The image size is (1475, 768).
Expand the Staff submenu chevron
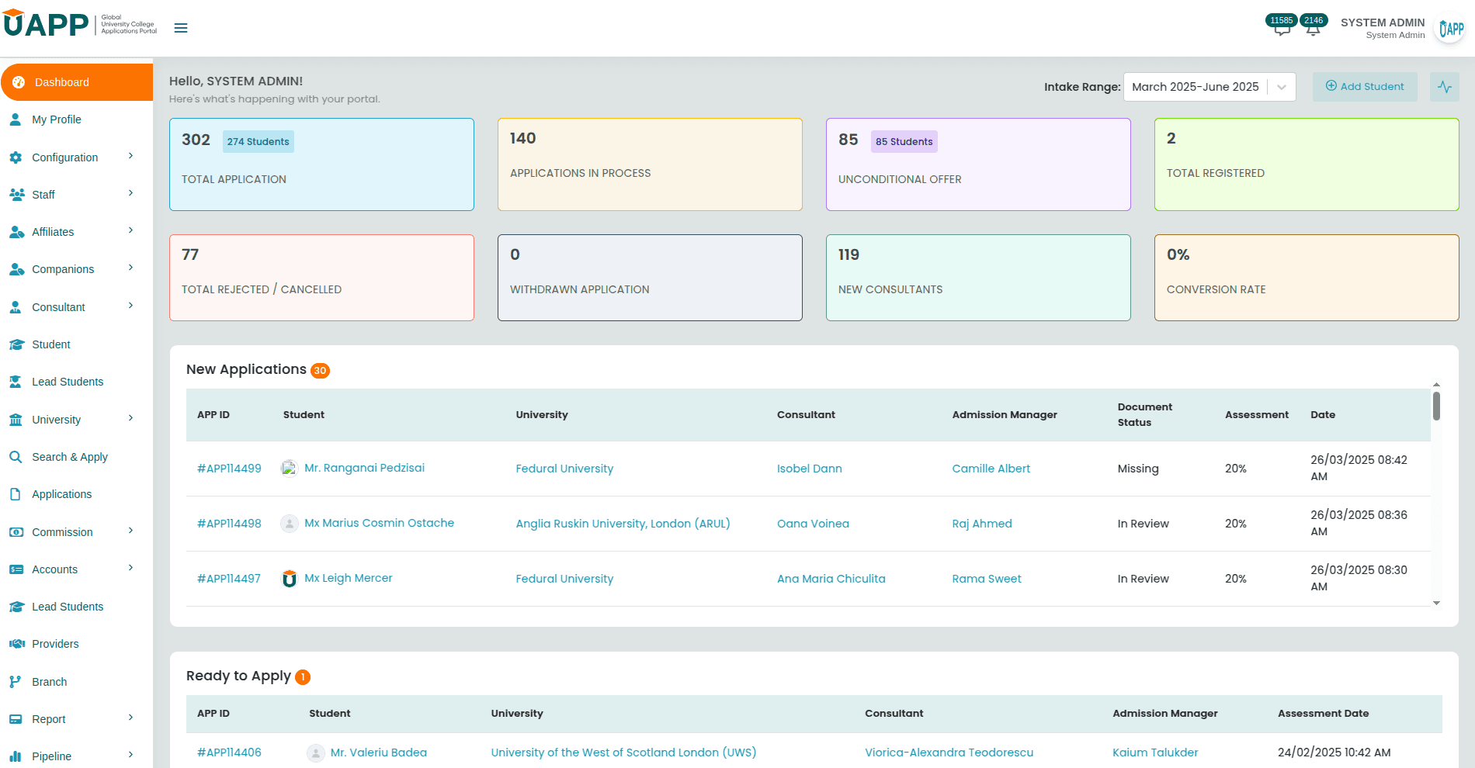point(130,193)
